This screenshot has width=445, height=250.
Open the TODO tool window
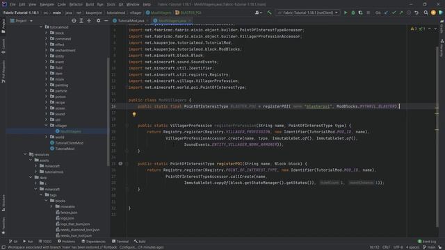coord(45,242)
